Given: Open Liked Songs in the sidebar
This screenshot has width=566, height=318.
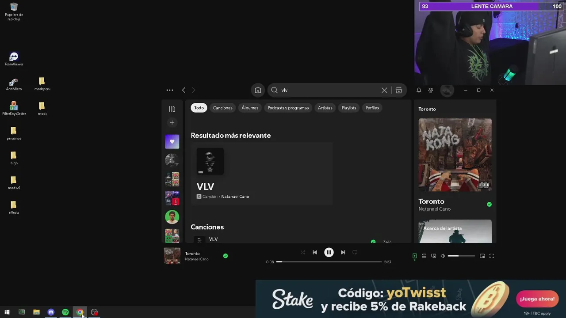Looking at the screenshot, I should [x=172, y=141].
